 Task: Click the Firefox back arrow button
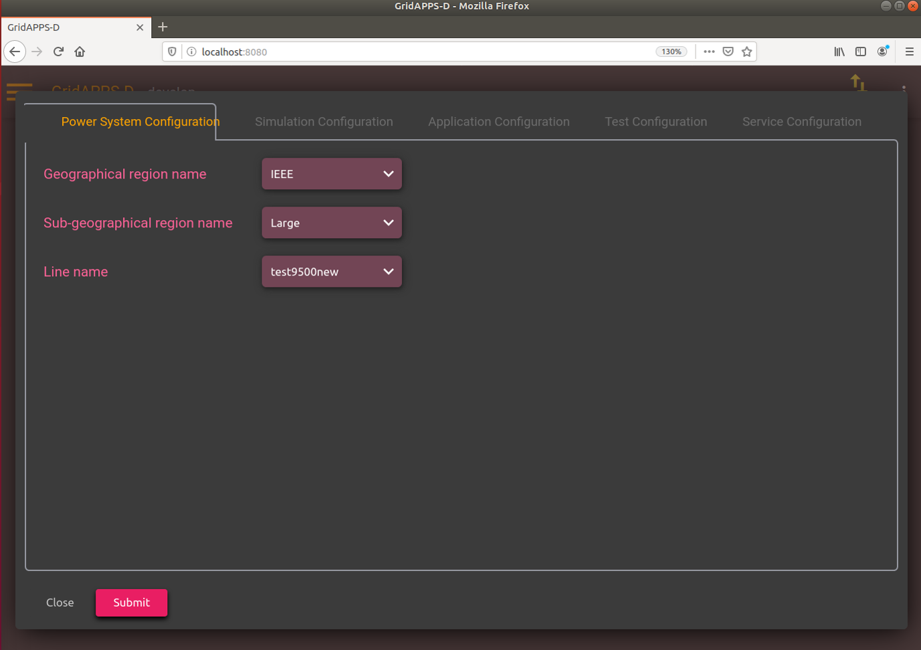click(15, 51)
